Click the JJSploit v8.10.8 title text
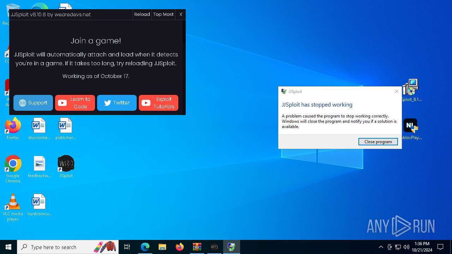 (x=51, y=14)
